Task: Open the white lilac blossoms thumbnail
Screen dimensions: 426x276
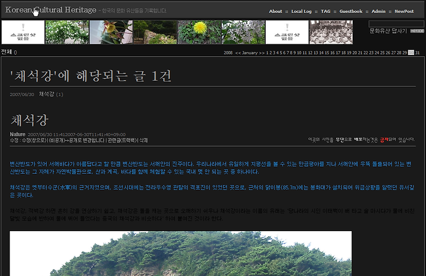Action: click(x=243, y=32)
